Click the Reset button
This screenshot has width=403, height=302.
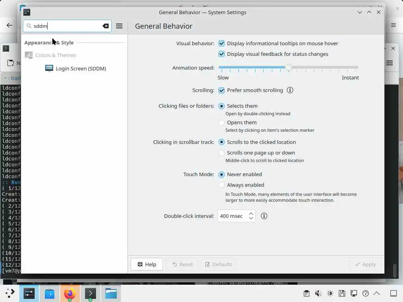point(183,264)
